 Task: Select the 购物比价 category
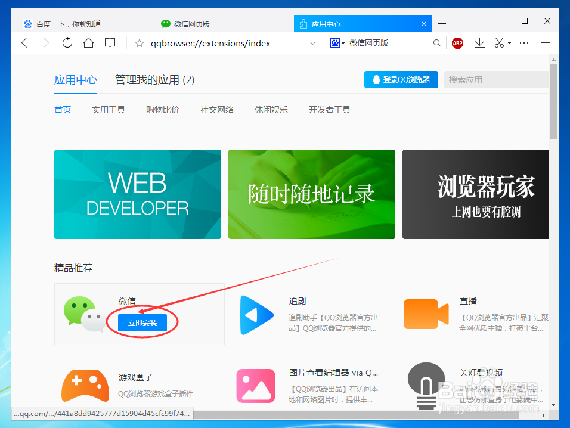pyautogui.click(x=163, y=110)
